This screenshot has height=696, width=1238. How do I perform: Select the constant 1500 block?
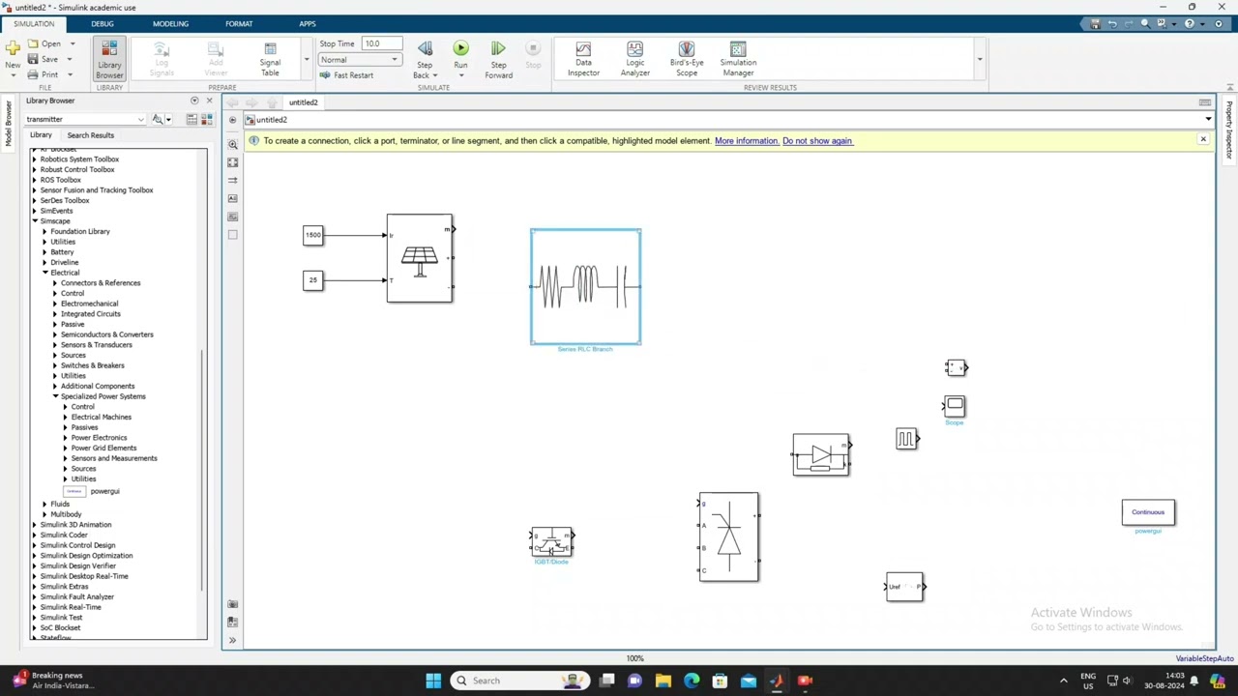[312, 235]
